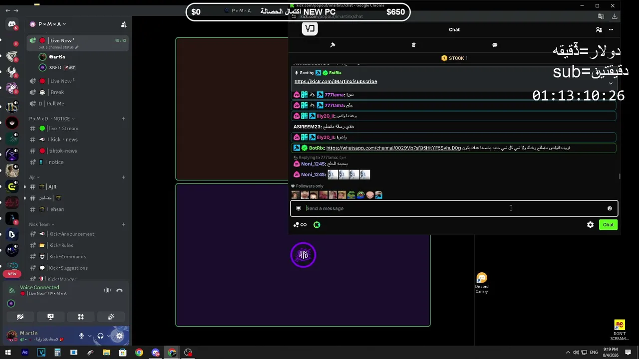Open voice noise suppression waveform icon
This screenshot has height=359, width=639.
[x=107, y=290]
